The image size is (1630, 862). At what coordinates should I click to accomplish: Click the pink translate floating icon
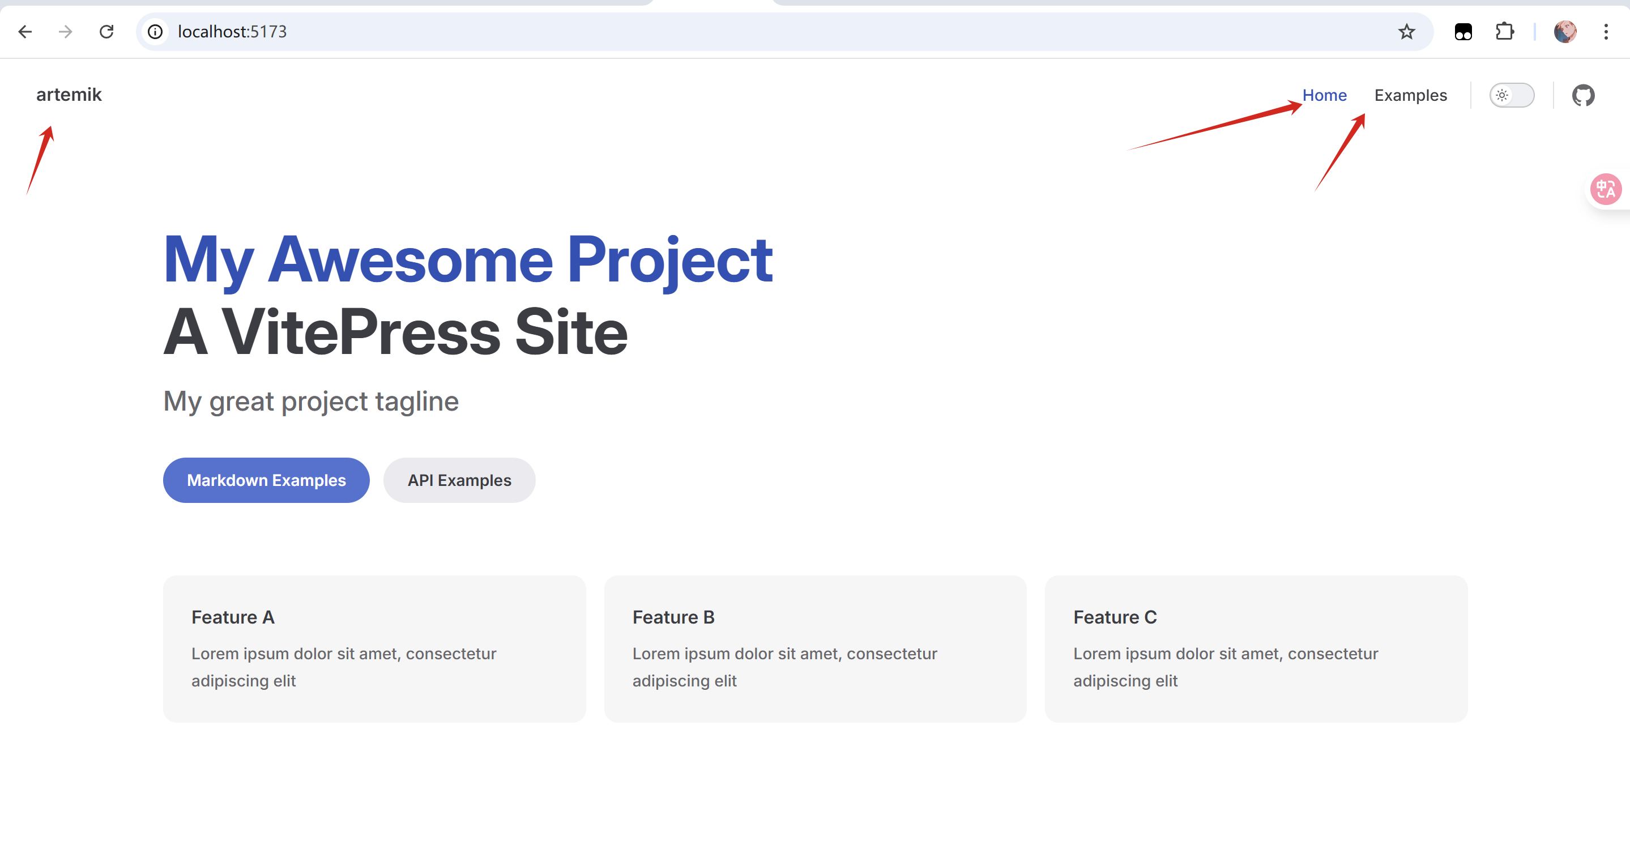click(1606, 189)
